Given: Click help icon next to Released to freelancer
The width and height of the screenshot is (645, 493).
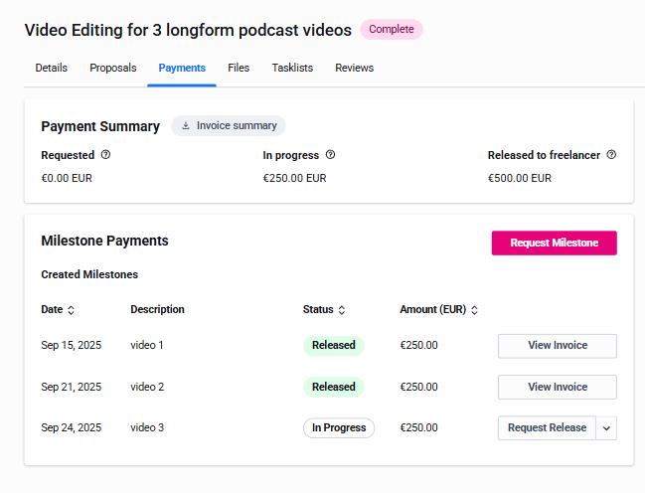Looking at the screenshot, I should [x=611, y=155].
